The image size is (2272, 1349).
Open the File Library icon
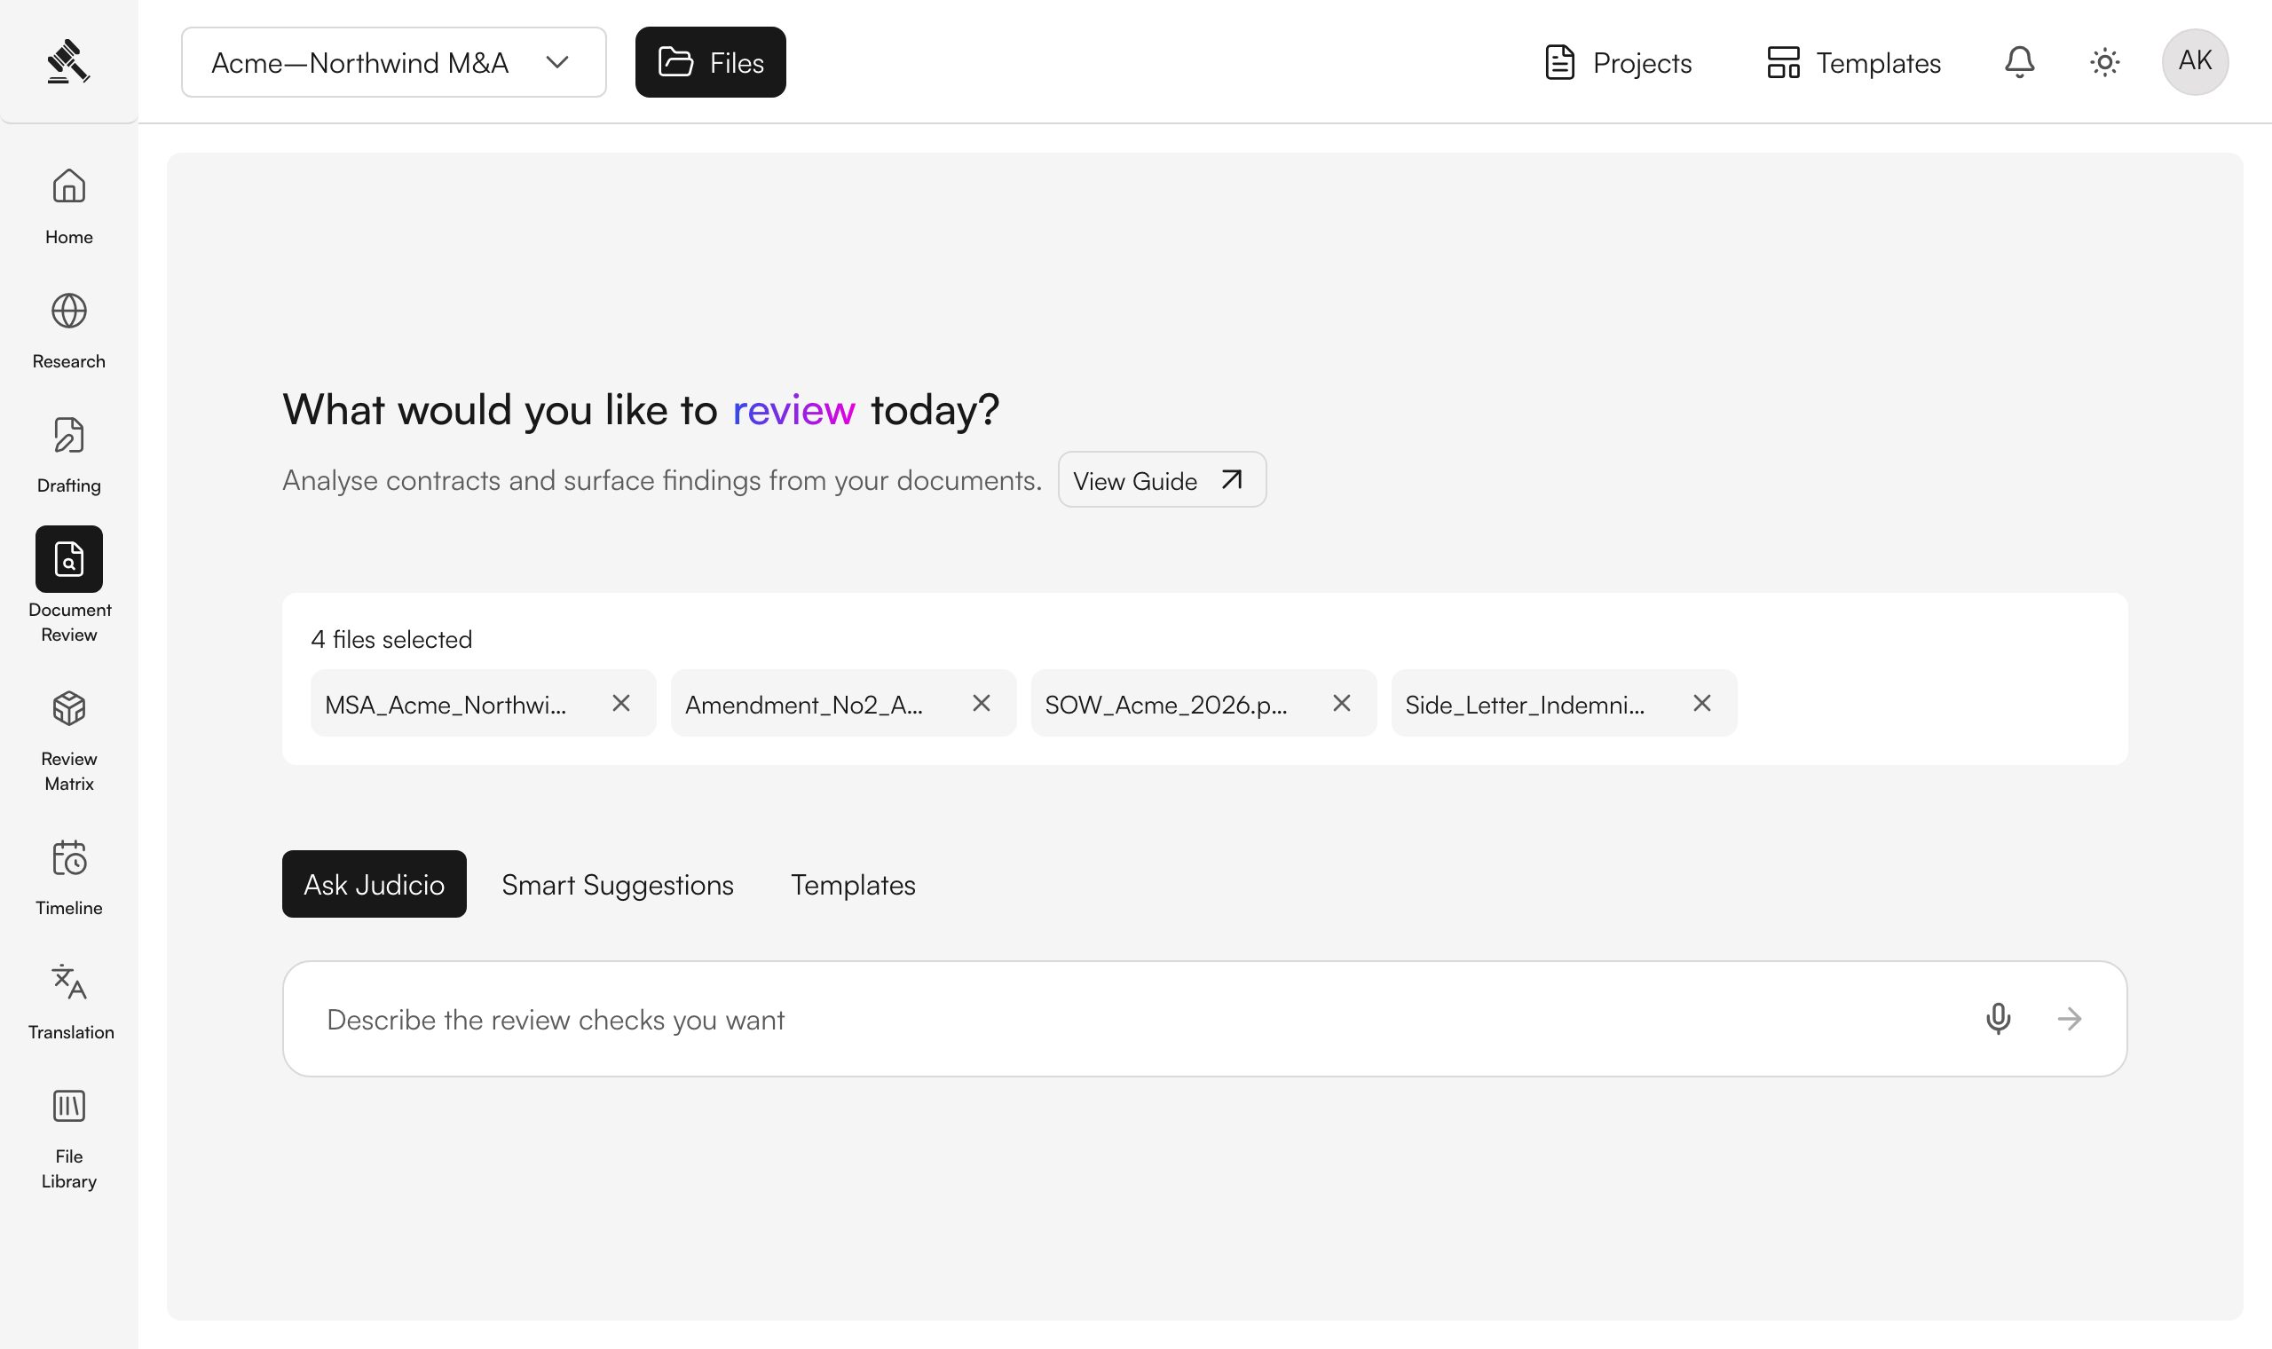coord(69,1107)
